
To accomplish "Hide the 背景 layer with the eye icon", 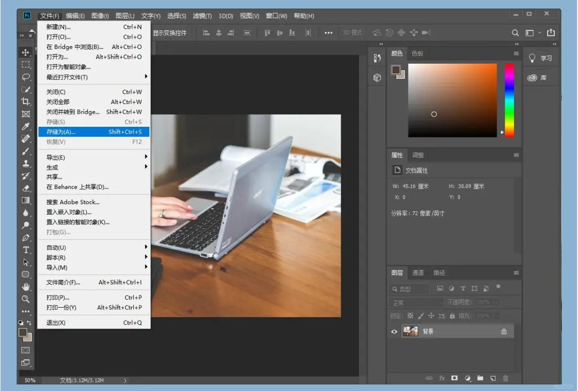I will pos(395,331).
